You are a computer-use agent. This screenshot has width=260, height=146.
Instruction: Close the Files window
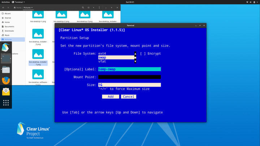coord(117,8)
